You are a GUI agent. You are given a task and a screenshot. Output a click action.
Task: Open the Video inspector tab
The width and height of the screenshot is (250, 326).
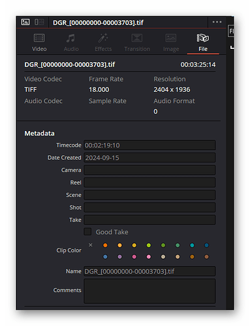coord(39,42)
